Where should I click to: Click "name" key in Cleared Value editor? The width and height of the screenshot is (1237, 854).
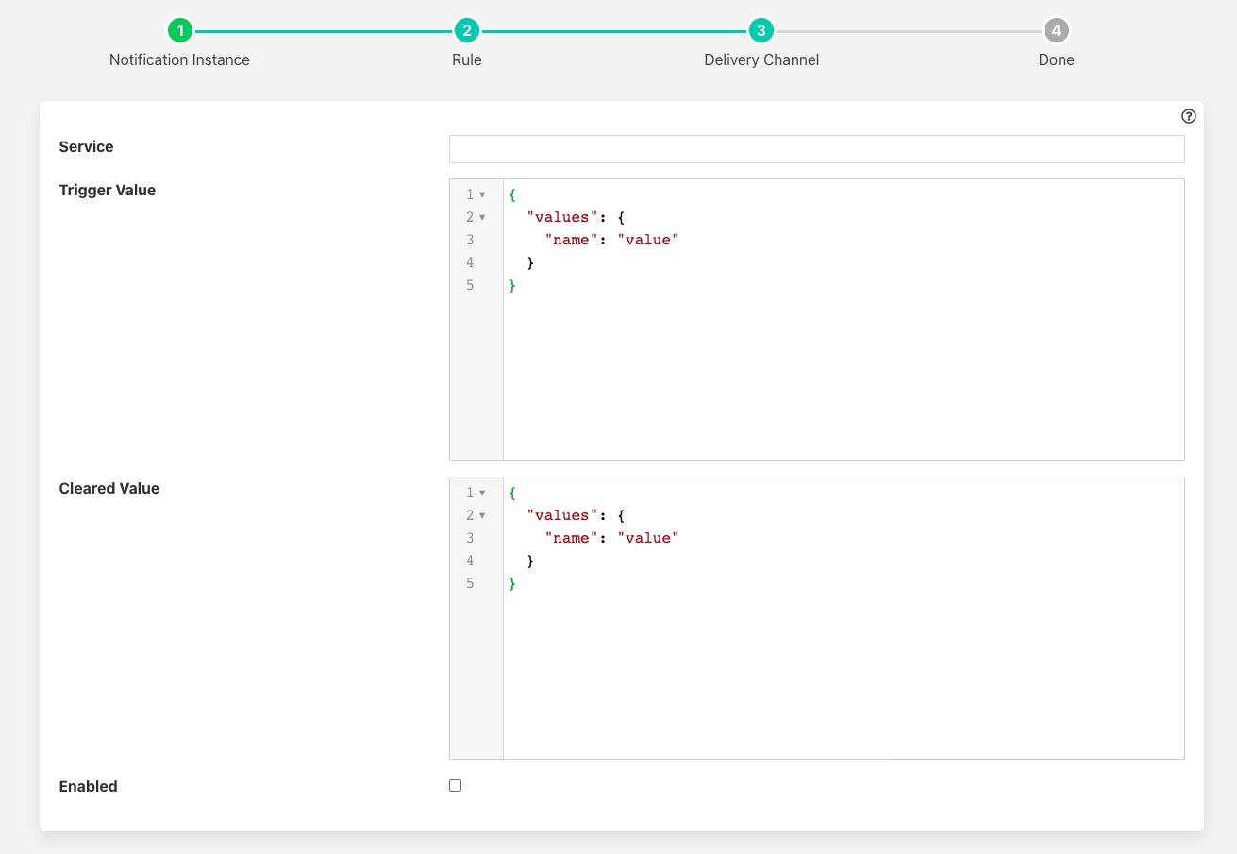tap(571, 538)
